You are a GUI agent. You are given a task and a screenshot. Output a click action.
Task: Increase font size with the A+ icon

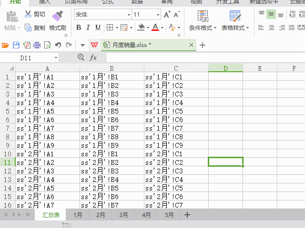167,15
